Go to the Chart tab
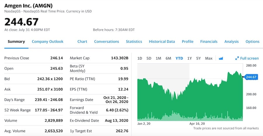Screen dimensions: 263x136 [x=82, y=42]
